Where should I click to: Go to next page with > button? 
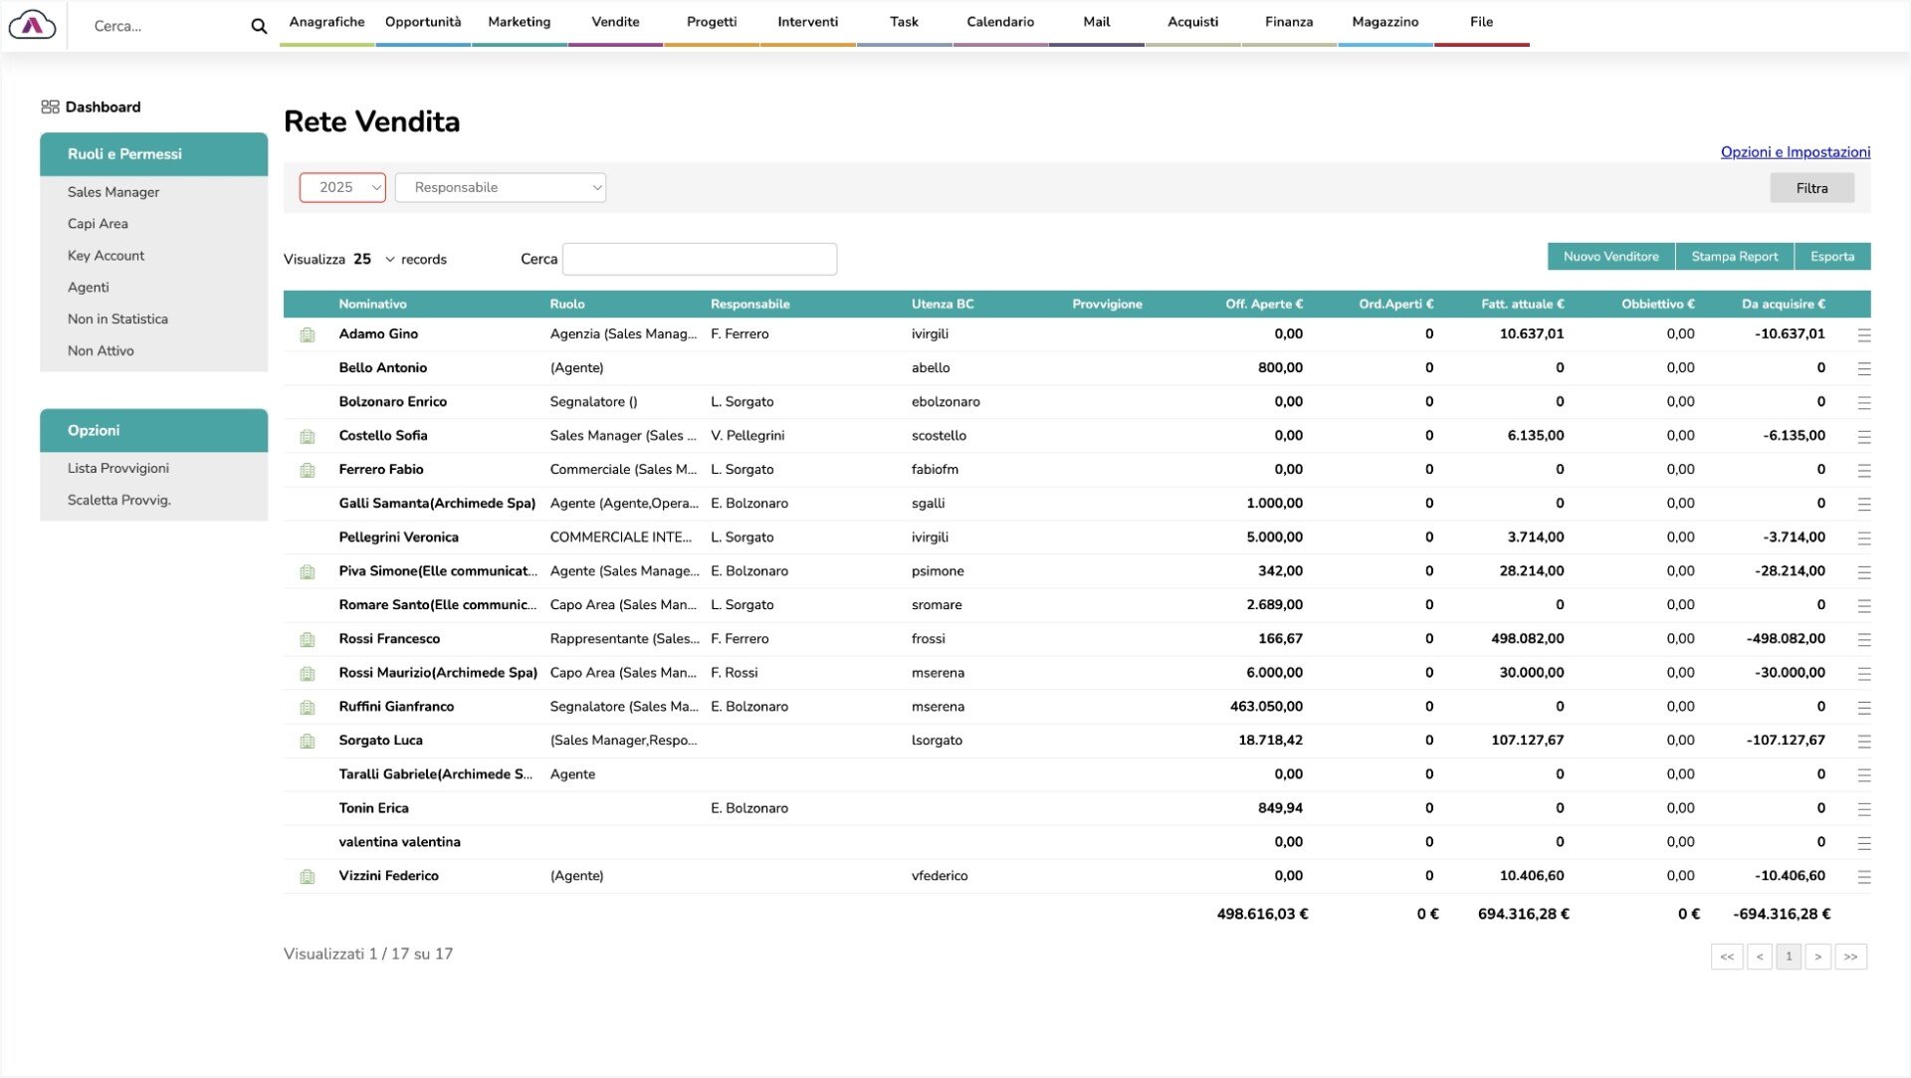point(1817,957)
